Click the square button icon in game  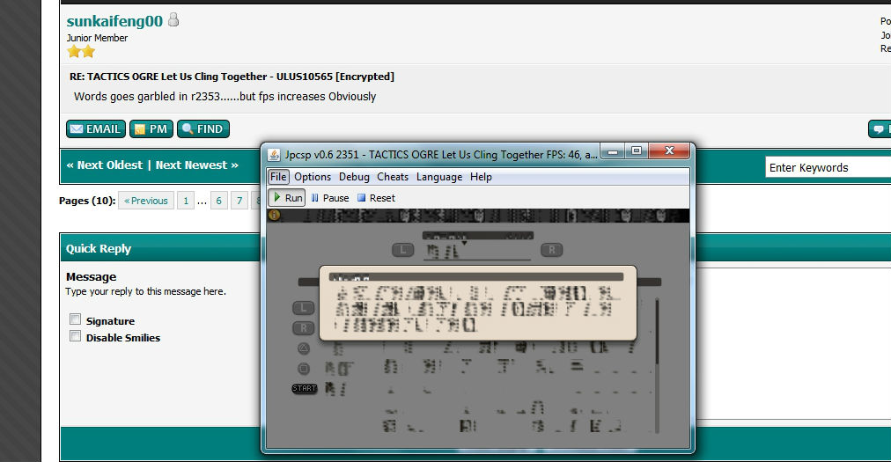(304, 369)
